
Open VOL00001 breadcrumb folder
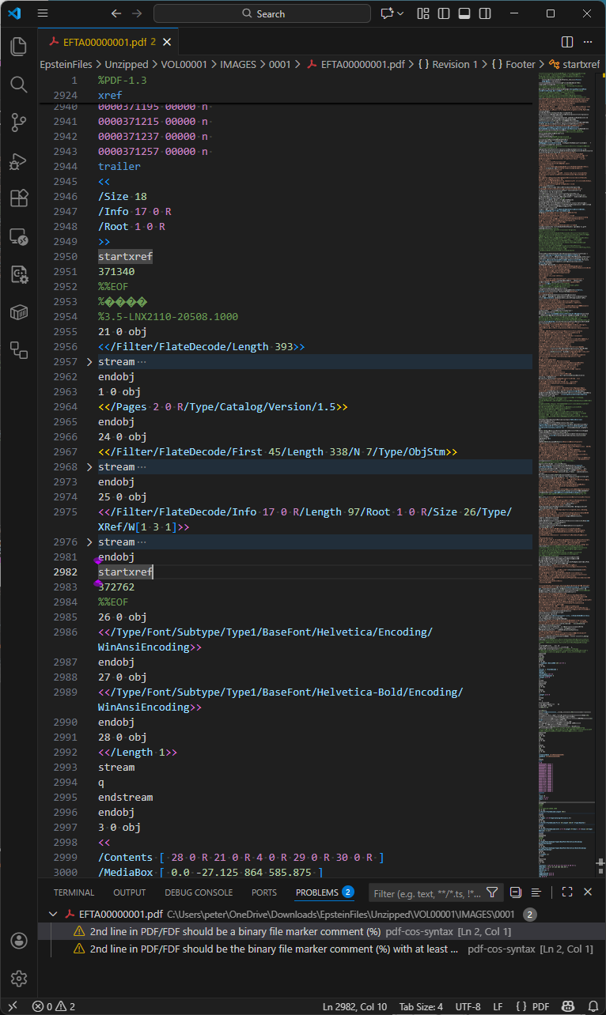pyautogui.click(x=184, y=65)
